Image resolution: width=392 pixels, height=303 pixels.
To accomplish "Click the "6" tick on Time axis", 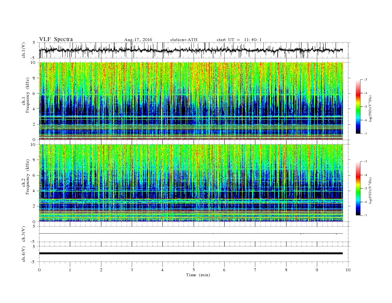I will tap(224, 270).
